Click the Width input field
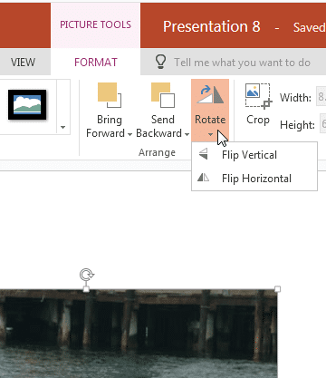 pos(321,96)
